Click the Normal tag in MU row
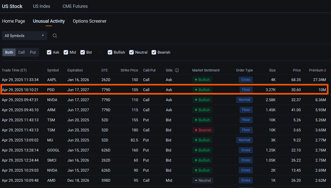 244,140
